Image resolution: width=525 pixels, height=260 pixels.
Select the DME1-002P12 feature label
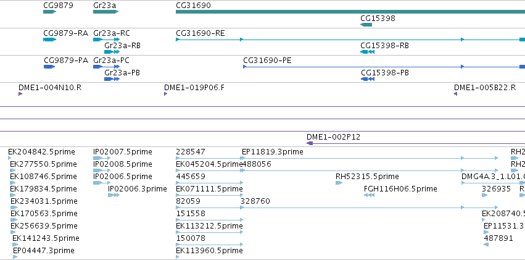click(x=333, y=137)
